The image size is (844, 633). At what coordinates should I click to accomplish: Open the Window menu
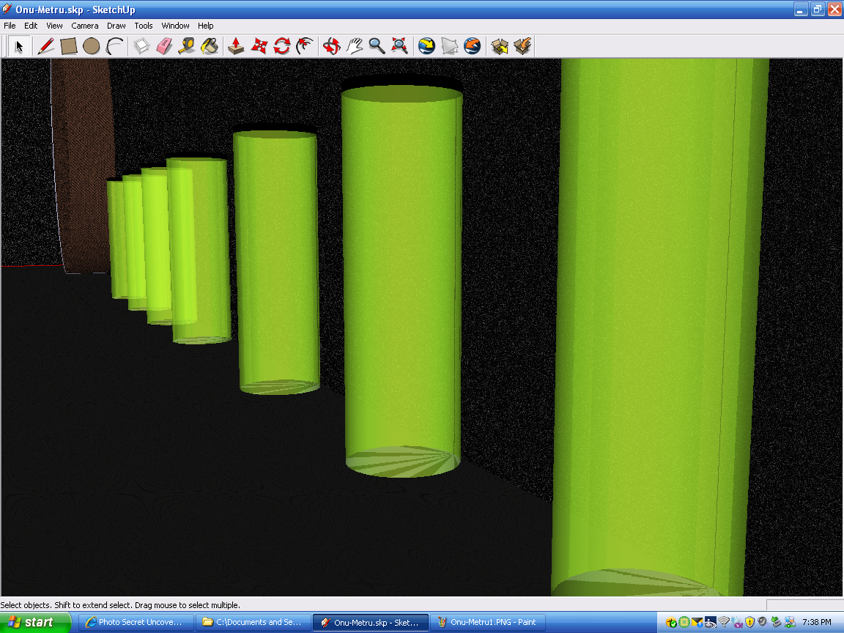click(176, 26)
